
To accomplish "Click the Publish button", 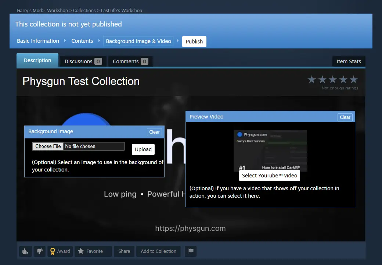I will point(194,42).
